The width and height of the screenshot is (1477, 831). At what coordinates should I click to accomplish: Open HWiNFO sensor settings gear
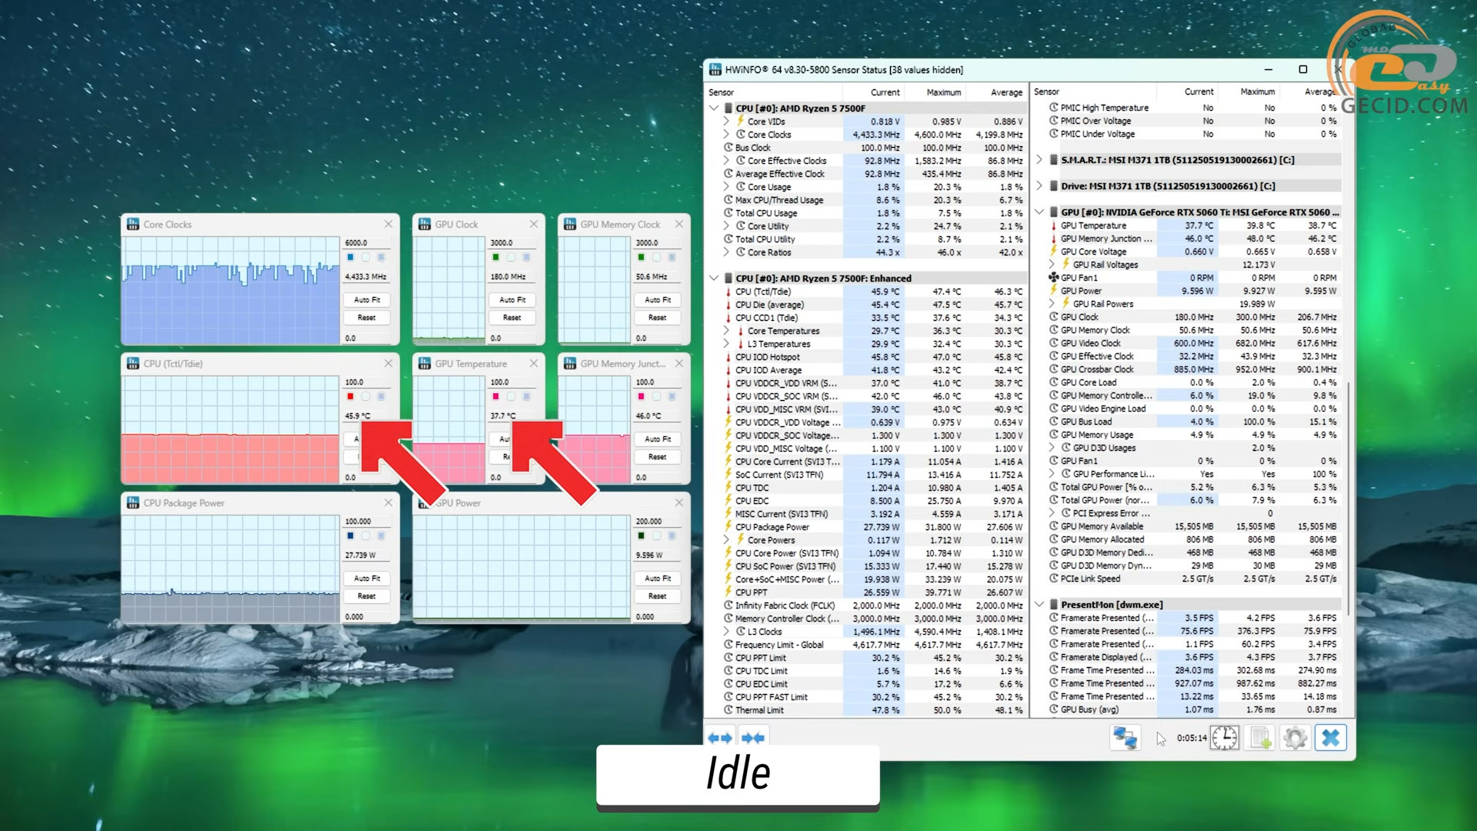pyautogui.click(x=1295, y=738)
